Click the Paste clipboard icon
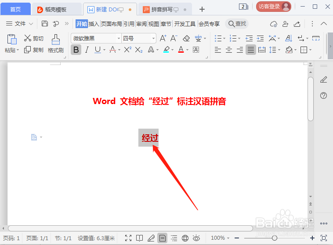Screen dimensions: 333x245 point(12,39)
